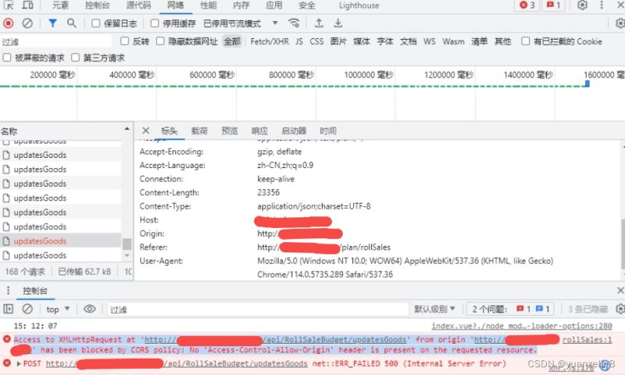Filter requests by JS type
This screenshot has height=375, width=625.
[299, 41]
